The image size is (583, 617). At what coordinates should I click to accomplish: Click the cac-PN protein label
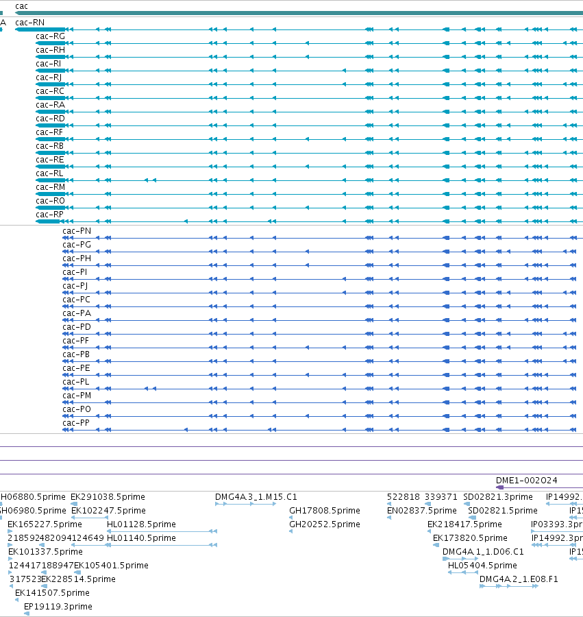[77, 231]
